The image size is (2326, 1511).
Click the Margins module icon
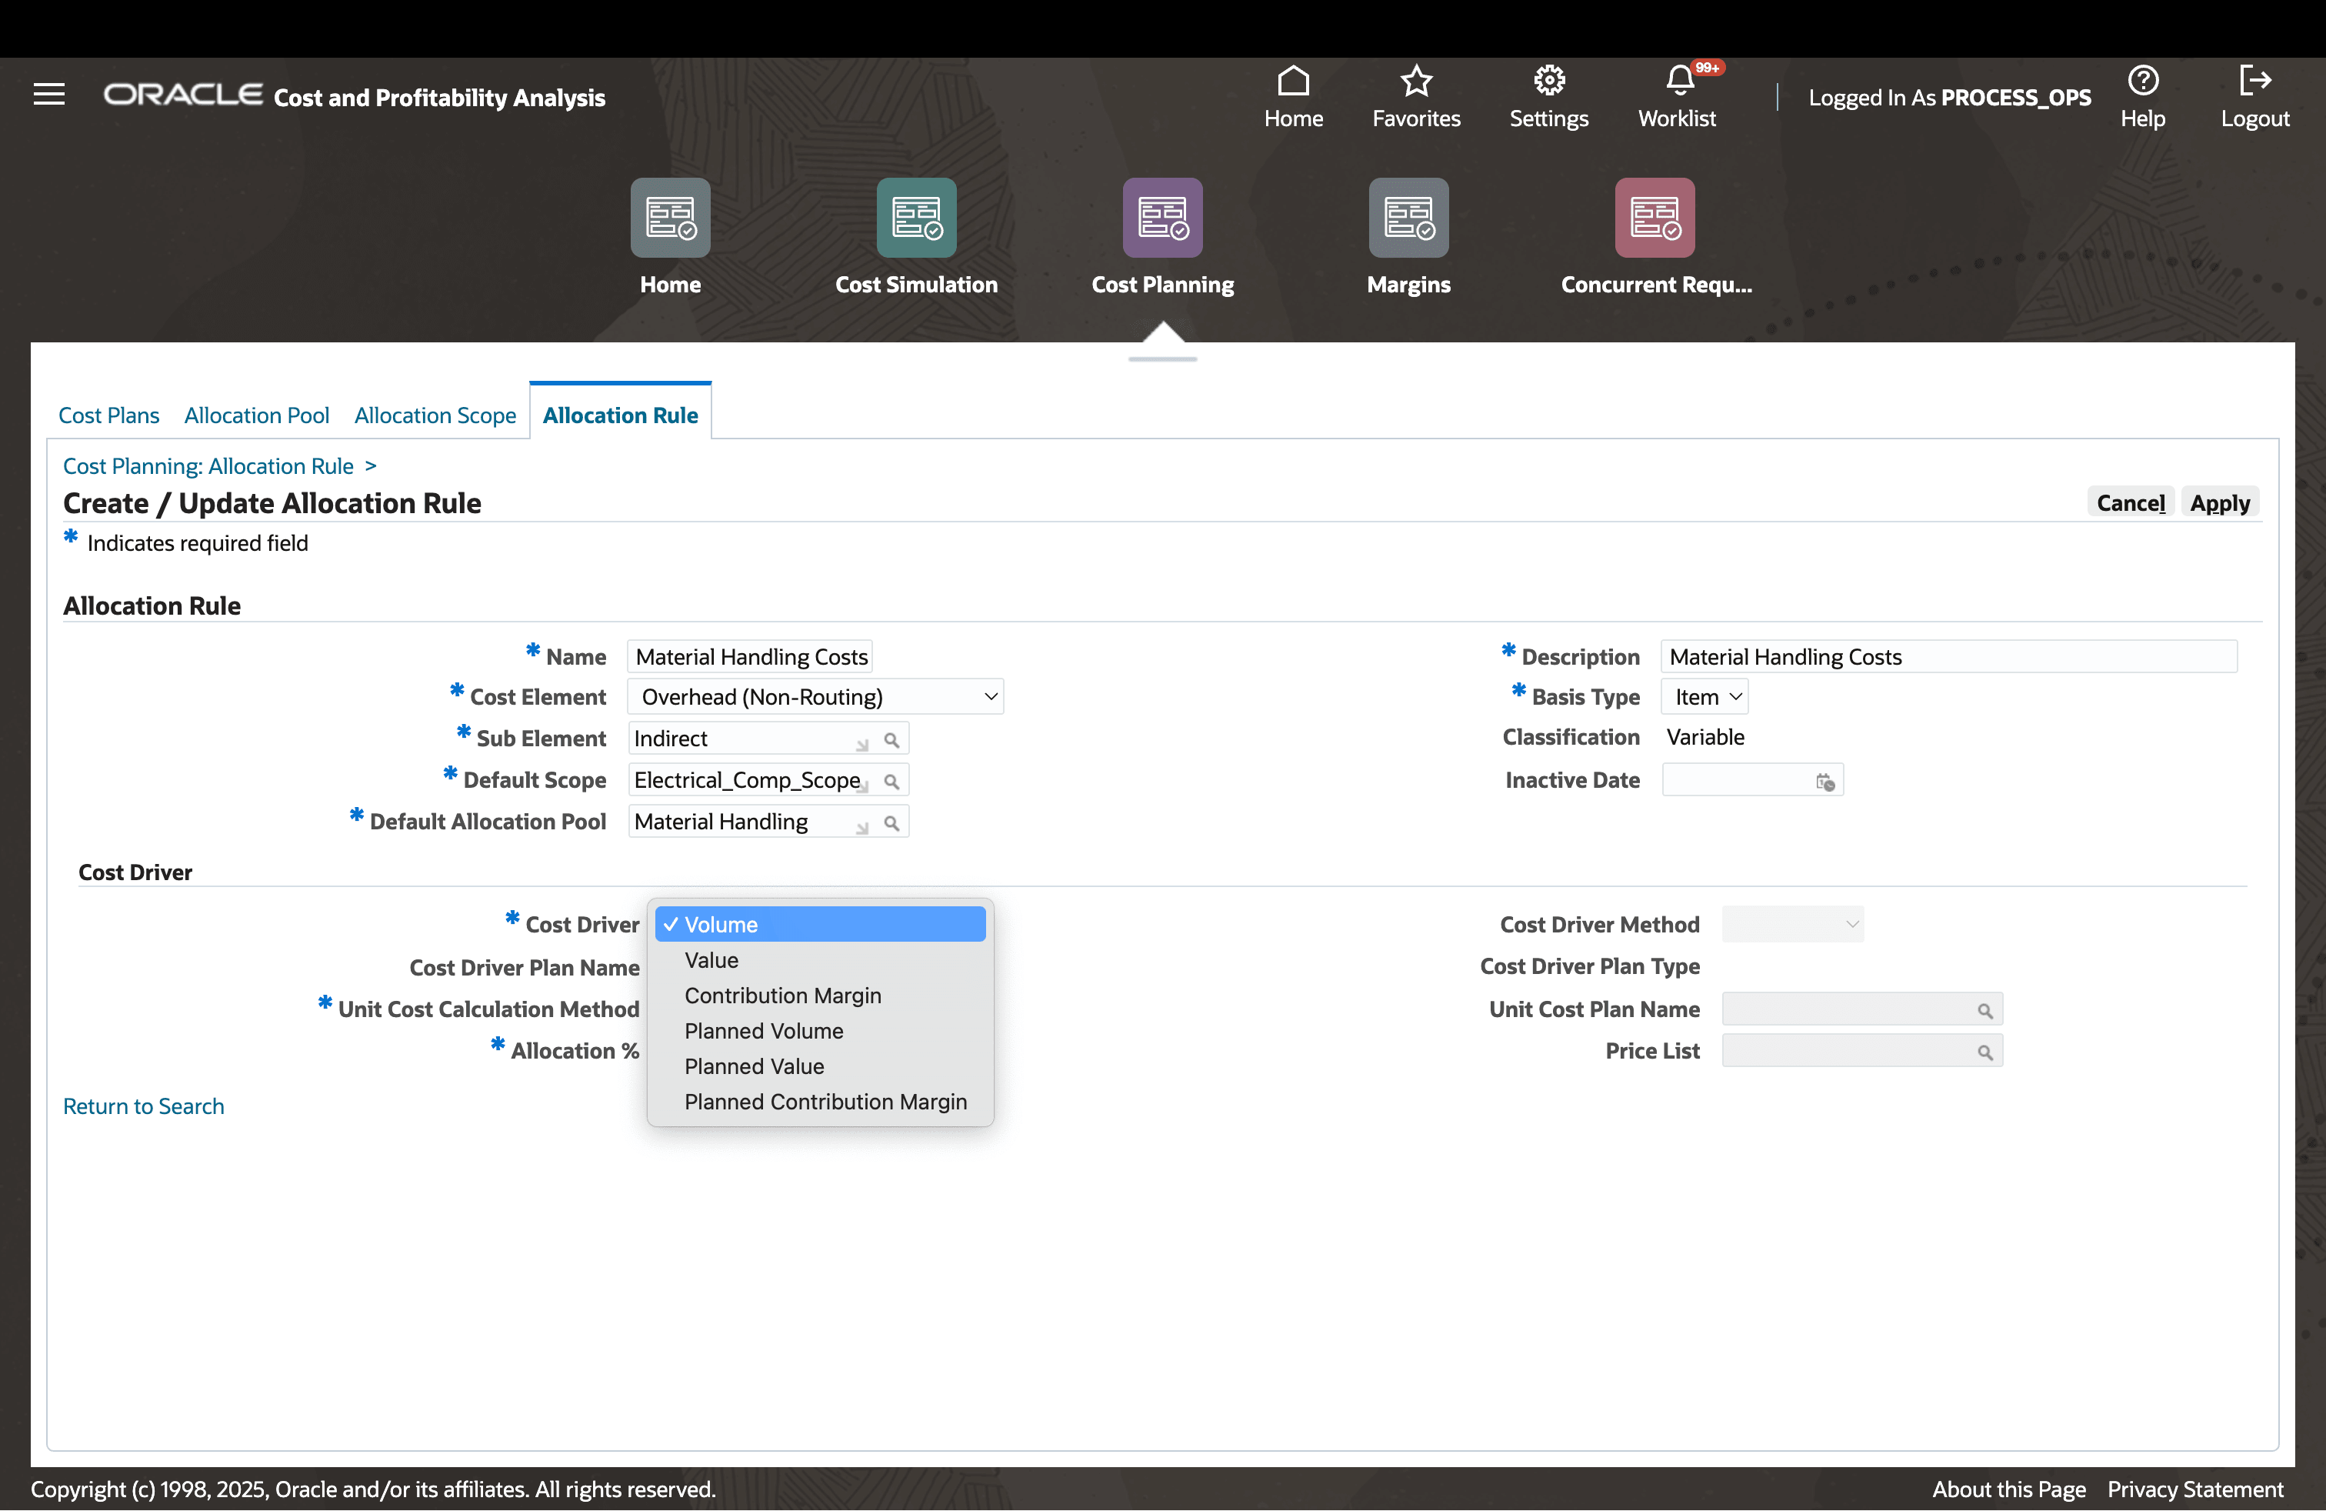tap(1408, 218)
